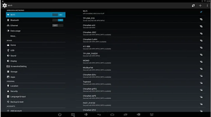Image resolution: width=211 pixels, height=117 pixels.
Task: Select ChinaNet-gHFQ network name
Action: (90, 89)
